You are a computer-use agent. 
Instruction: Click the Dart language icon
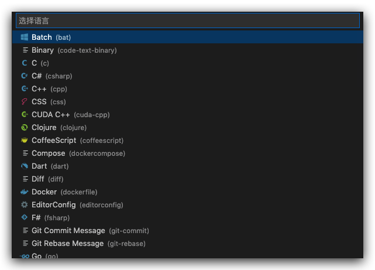pyautogui.click(x=25, y=166)
